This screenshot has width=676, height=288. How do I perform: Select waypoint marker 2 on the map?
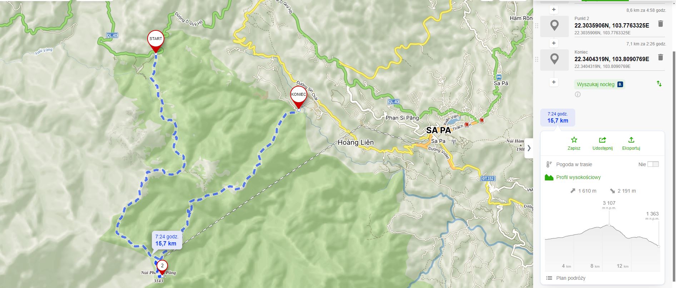(162, 268)
